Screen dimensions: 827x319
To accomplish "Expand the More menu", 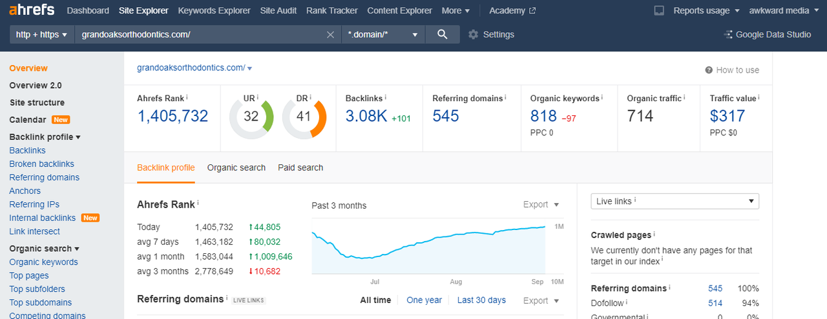I will (x=455, y=10).
